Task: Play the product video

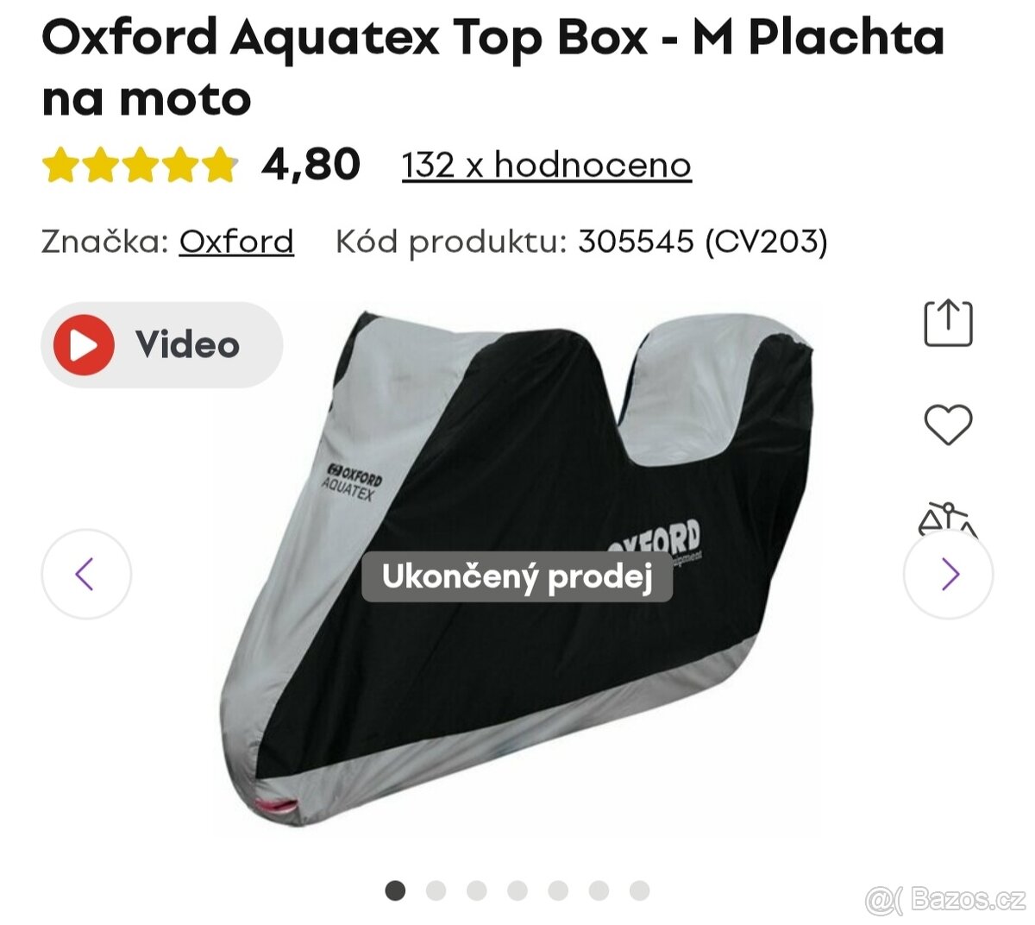Action: (x=162, y=344)
